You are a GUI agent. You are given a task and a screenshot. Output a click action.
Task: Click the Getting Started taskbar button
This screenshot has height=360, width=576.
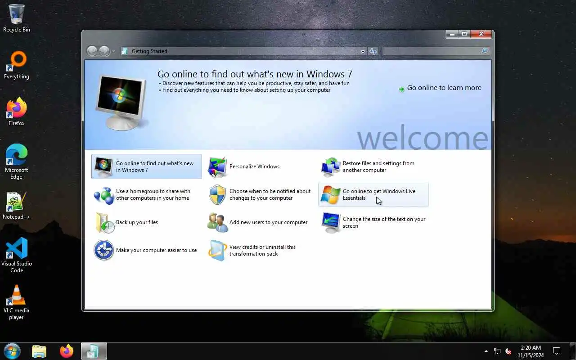pyautogui.click(x=94, y=351)
